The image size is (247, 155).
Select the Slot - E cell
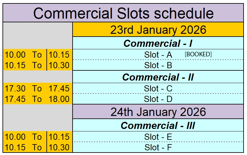(158, 137)
